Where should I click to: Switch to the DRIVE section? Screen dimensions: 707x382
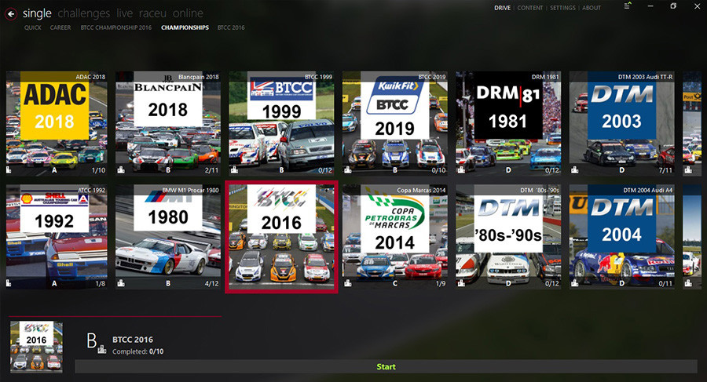(502, 8)
